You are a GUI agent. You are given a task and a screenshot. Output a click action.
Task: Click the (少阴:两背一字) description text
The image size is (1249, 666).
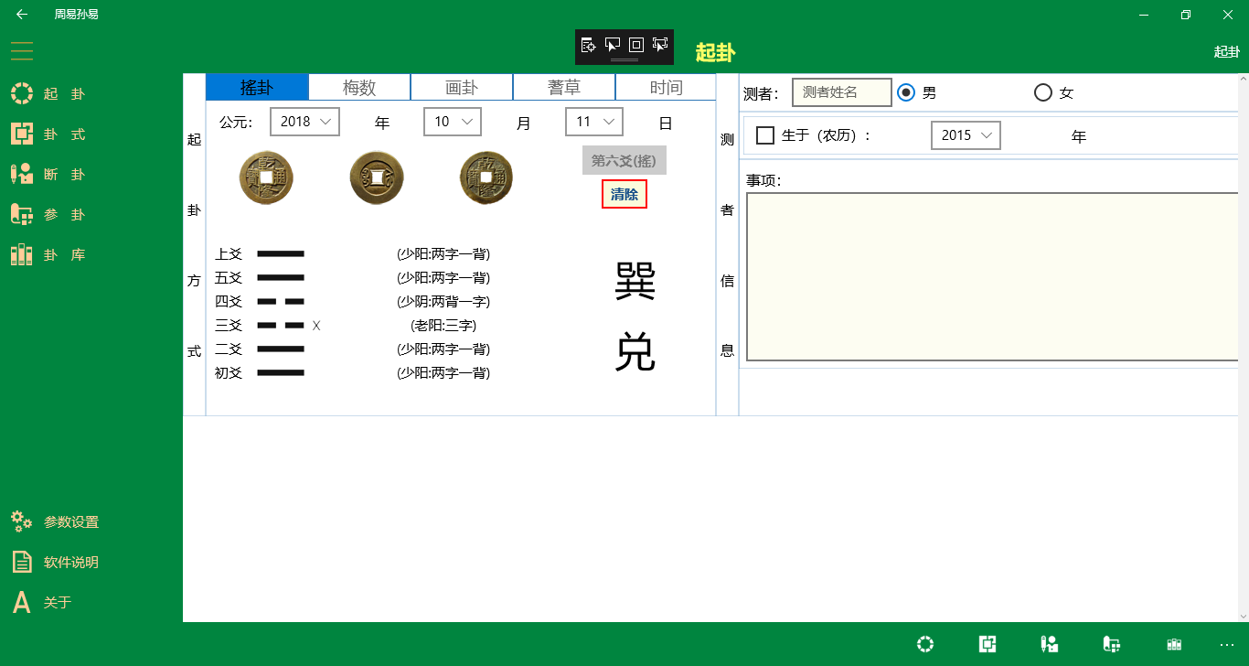point(443,301)
